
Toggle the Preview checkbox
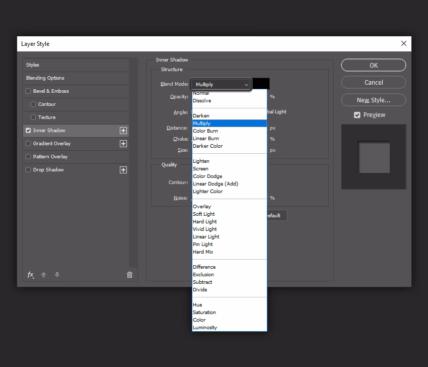coord(357,114)
